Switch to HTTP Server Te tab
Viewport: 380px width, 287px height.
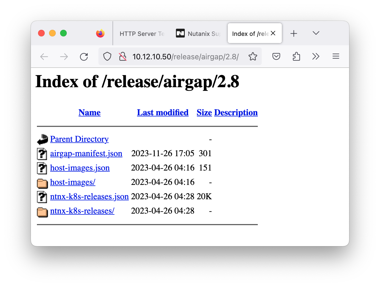pos(142,34)
